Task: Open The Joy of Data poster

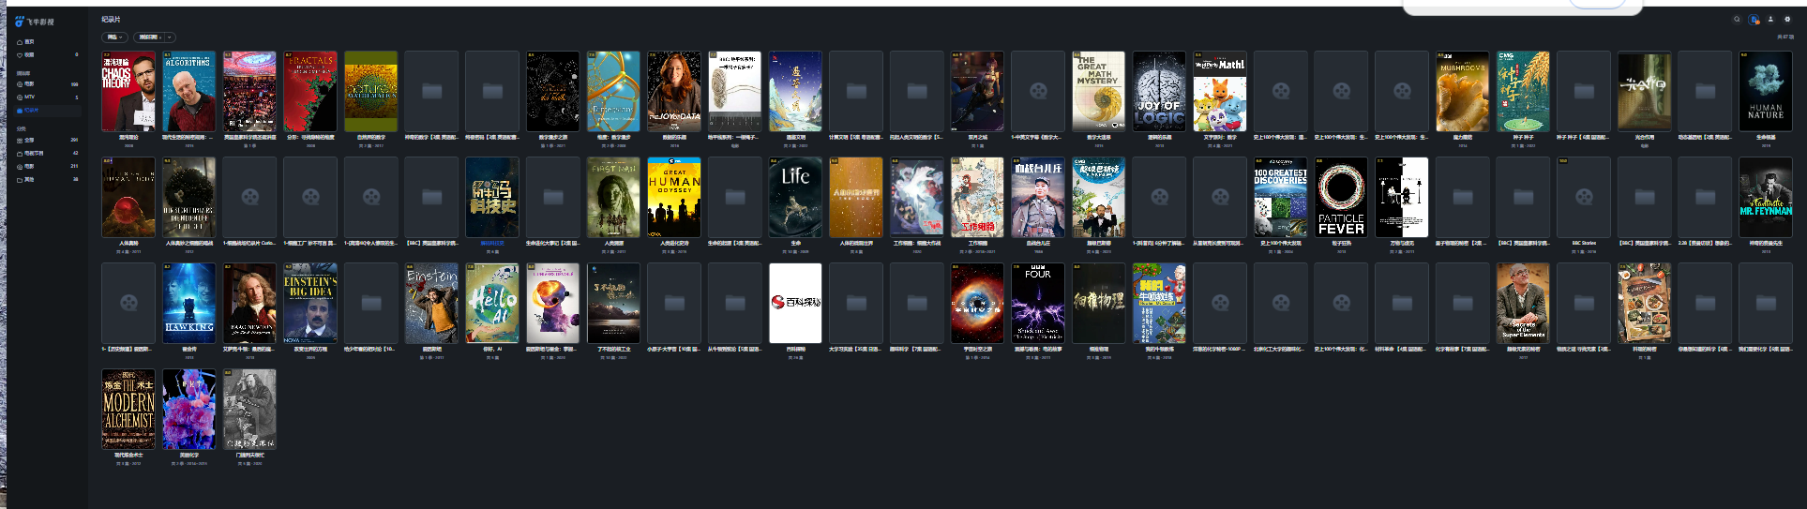Action: [674, 91]
